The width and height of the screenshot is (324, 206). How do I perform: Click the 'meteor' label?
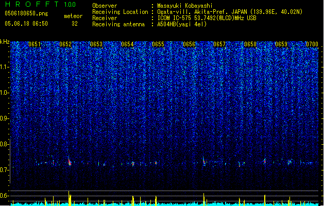click(73, 16)
